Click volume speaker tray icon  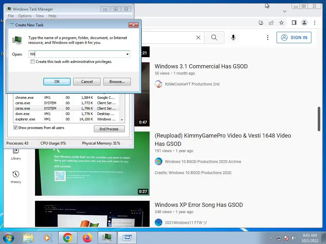[x=294, y=238]
